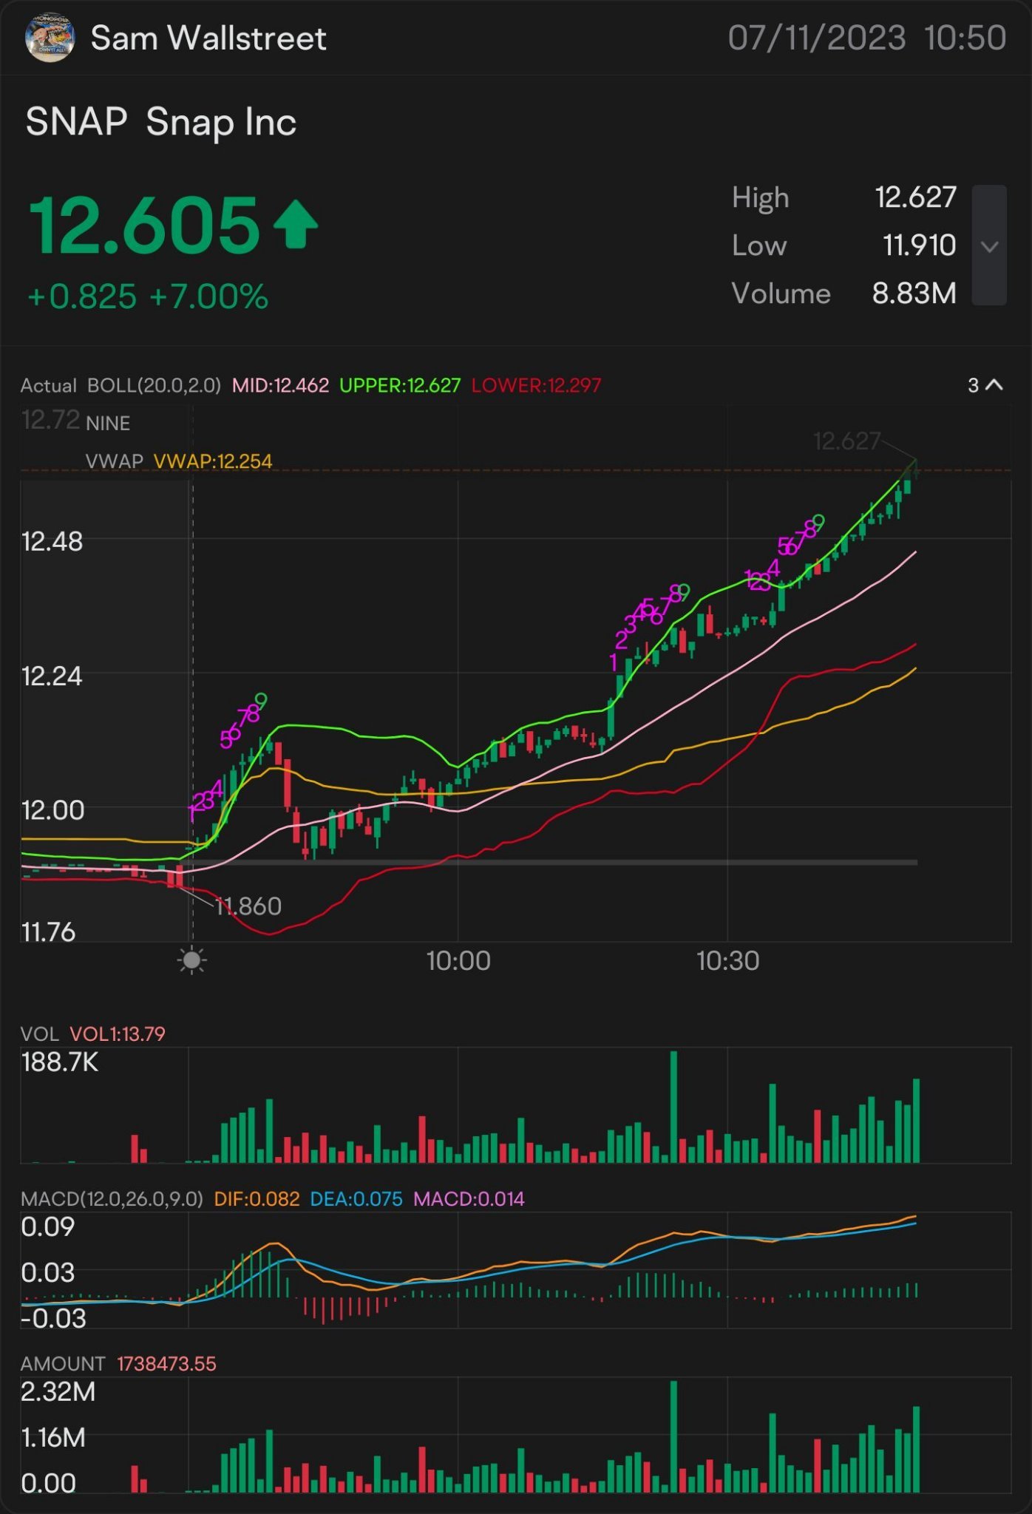
Task: Expand quote details with the down chevron
Action: point(989,245)
